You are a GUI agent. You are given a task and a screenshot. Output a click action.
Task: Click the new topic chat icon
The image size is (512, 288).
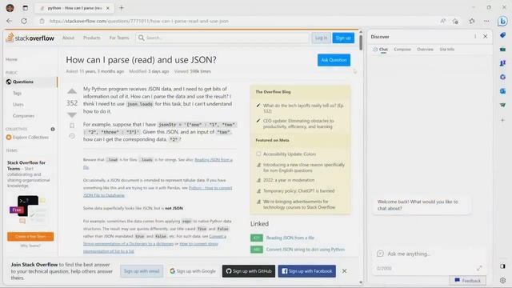[380, 254]
